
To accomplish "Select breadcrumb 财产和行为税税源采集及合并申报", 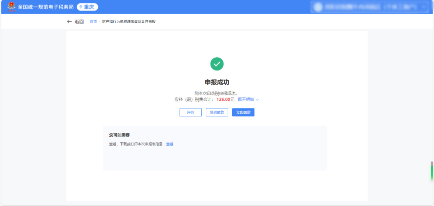I will (x=129, y=22).
